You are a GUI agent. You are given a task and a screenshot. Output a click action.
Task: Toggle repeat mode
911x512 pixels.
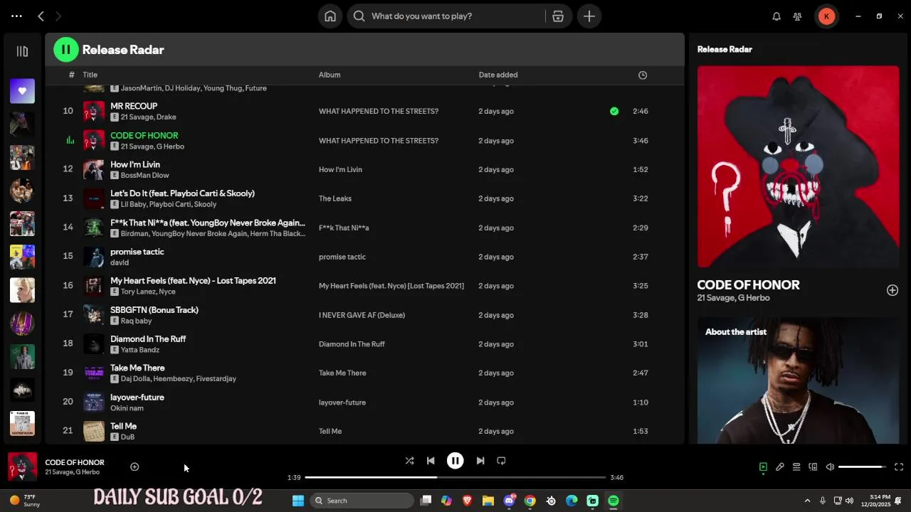(501, 461)
